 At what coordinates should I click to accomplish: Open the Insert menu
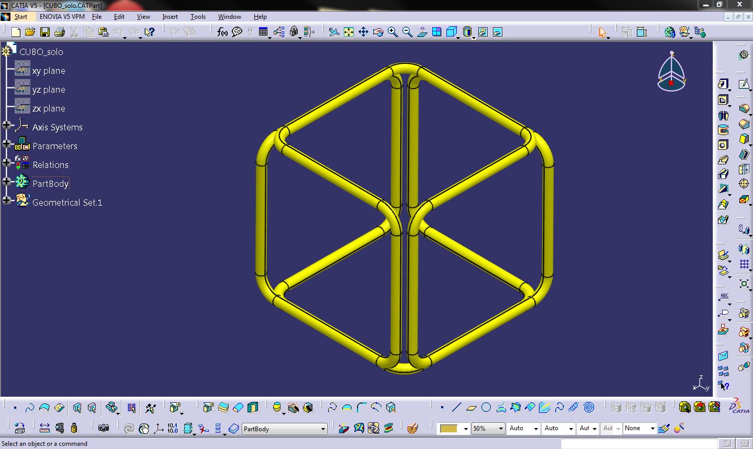click(170, 17)
